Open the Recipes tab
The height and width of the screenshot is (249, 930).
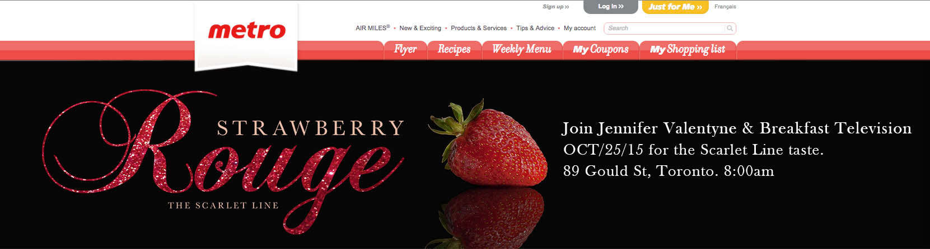coord(454,49)
